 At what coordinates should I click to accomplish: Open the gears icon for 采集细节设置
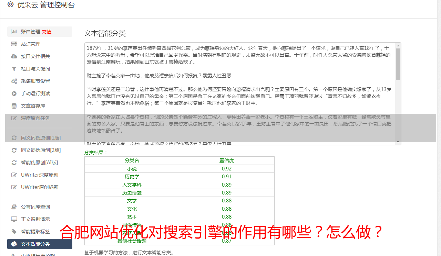click(14, 81)
